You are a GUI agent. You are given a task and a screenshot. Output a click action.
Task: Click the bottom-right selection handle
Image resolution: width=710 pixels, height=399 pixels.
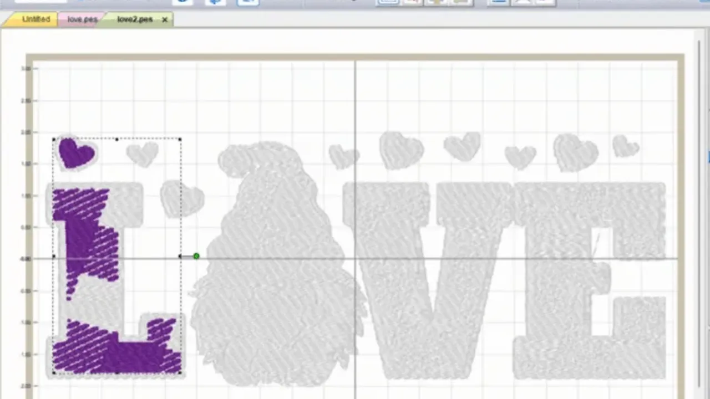click(x=180, y=373)
